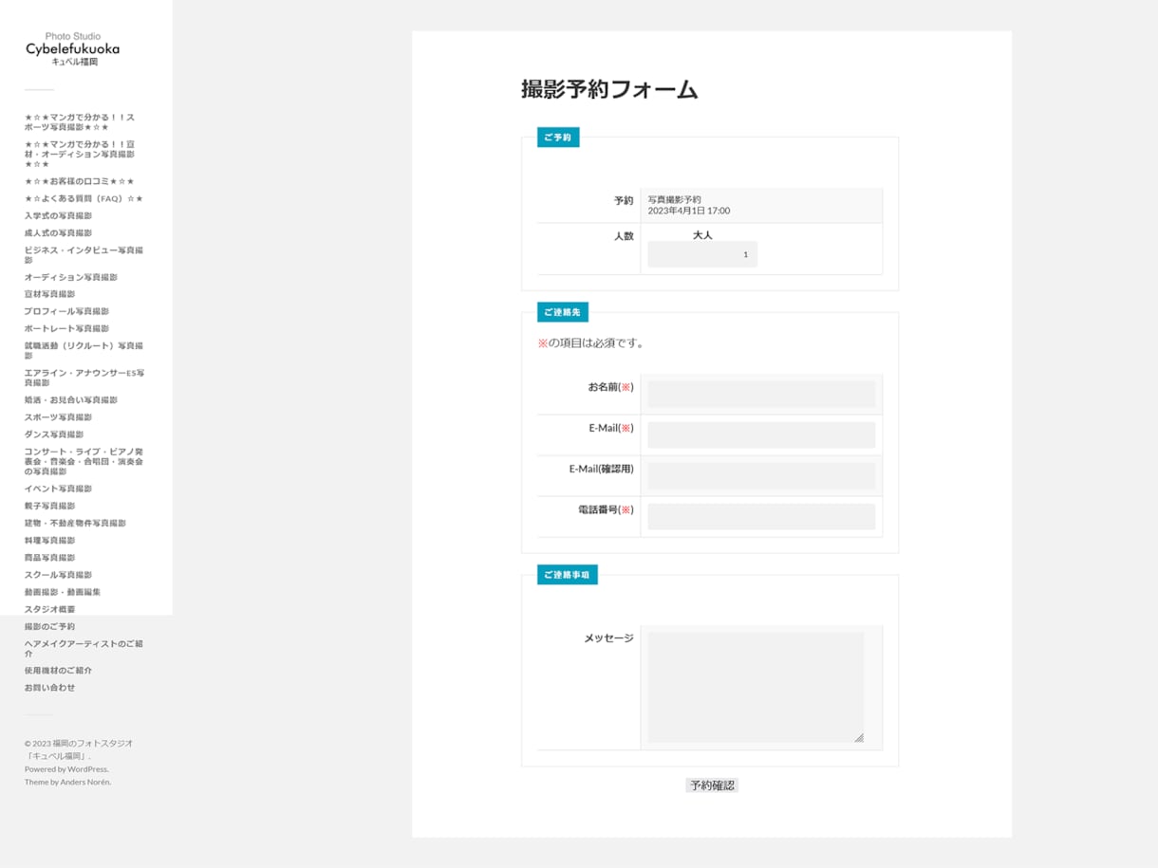Go to 撮影のご予約 page
The height and width of the screenshot is (868, 1158).
coord(49,626)
